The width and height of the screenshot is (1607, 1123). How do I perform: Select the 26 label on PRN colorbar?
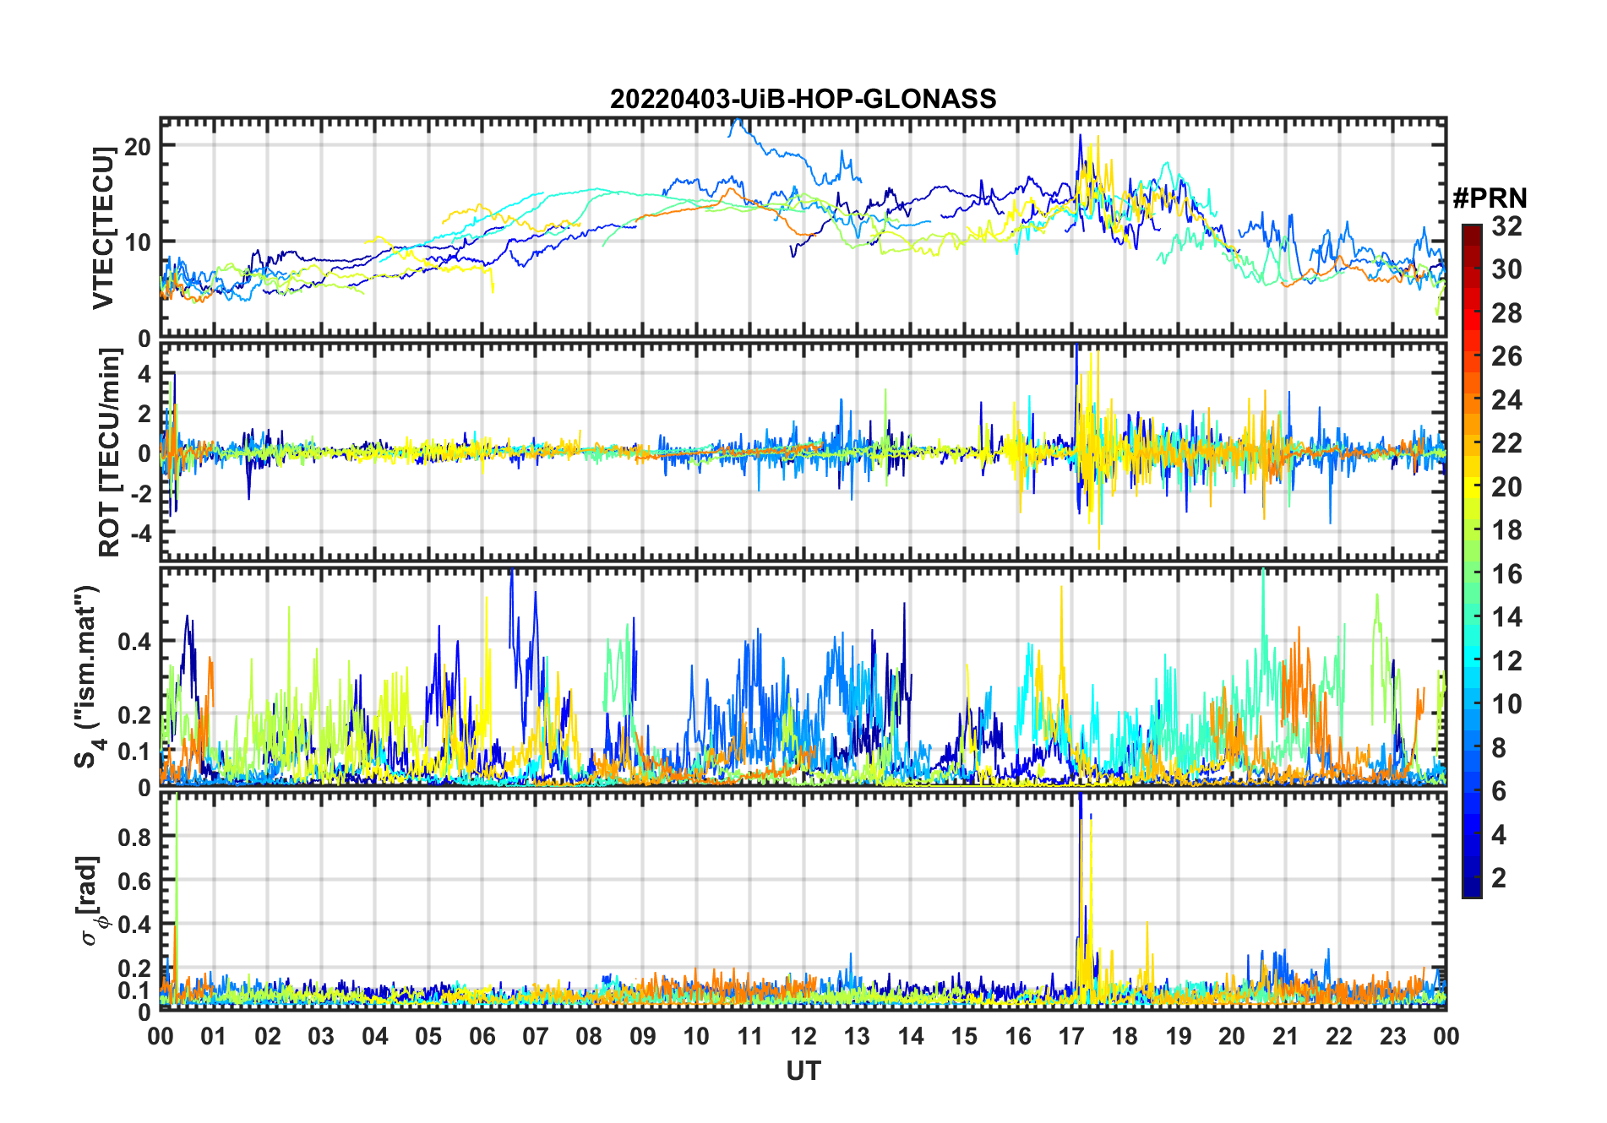tap(1507, 356)
